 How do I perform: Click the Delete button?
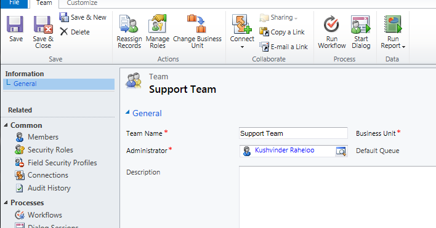(75, 32)
